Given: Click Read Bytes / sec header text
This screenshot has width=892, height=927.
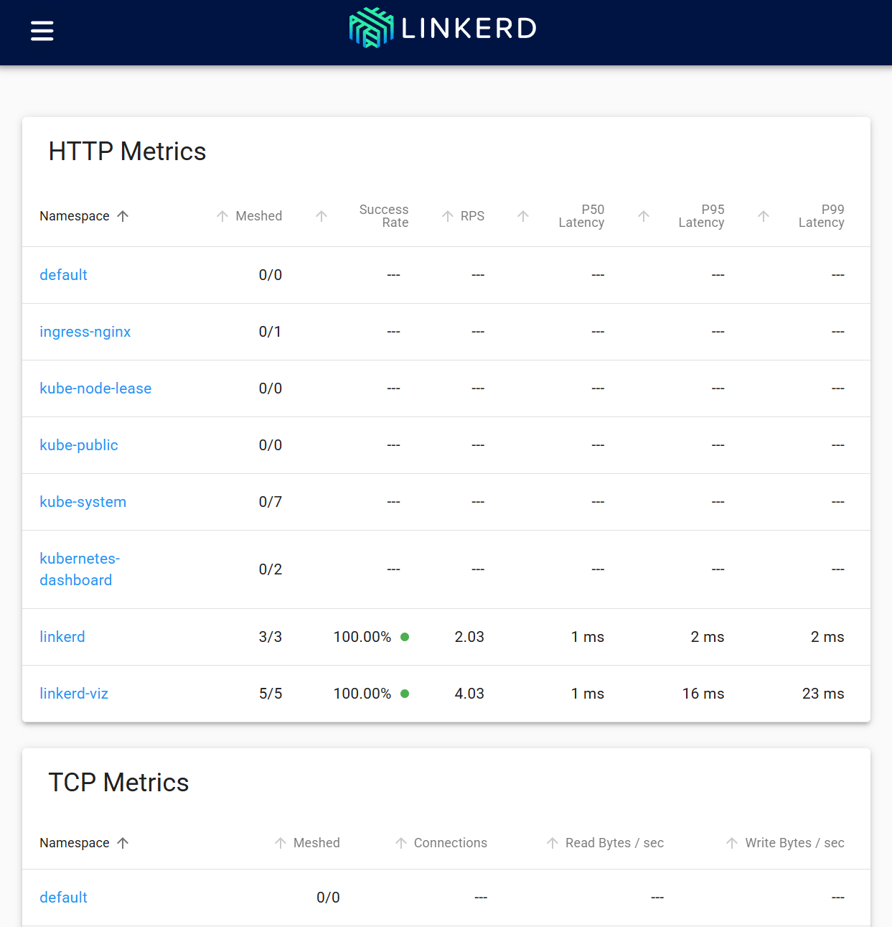Looking at the screenshot, I should [614, 843].
